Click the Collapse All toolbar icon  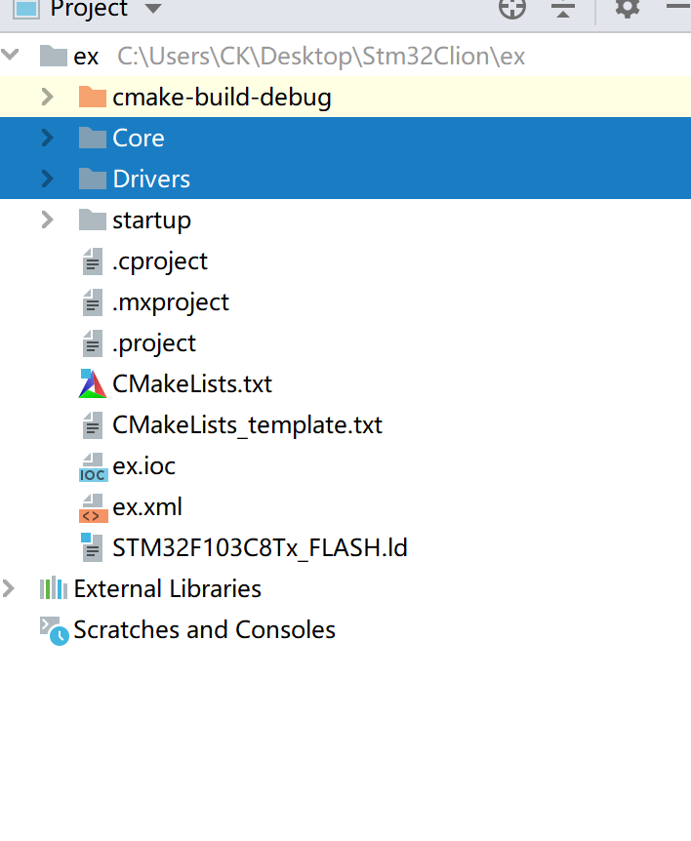click(563, 9)
